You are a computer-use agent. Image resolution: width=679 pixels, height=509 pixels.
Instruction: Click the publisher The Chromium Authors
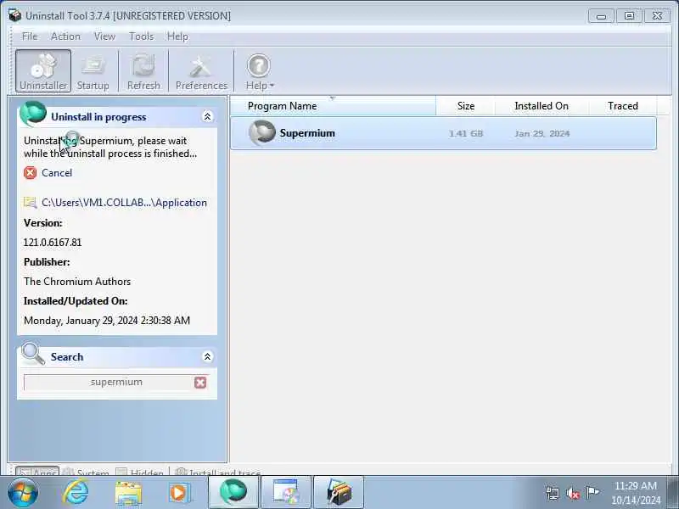click(77, 282)
